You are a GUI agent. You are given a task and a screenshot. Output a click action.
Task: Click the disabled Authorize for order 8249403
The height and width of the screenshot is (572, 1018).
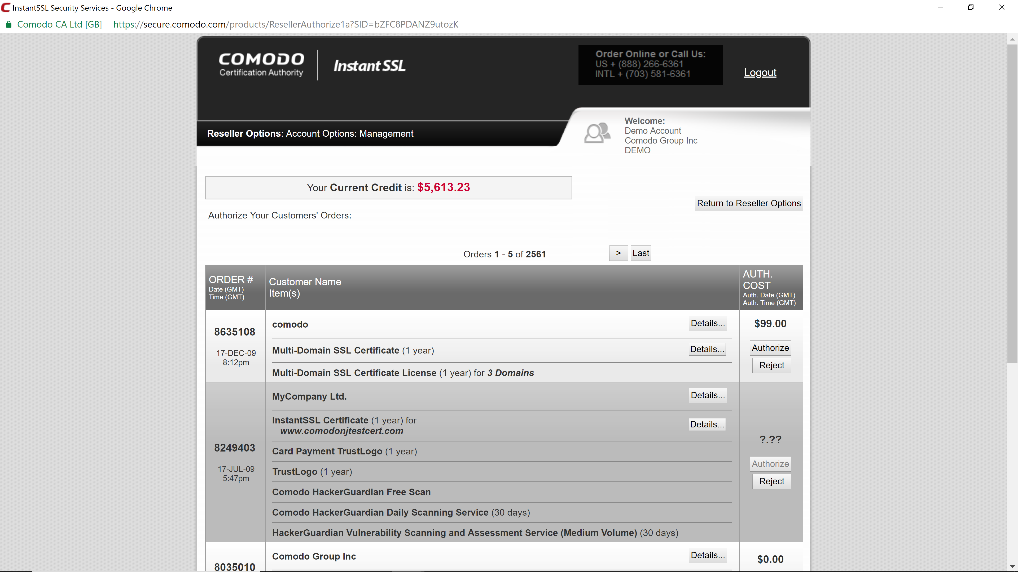[770, 464]
